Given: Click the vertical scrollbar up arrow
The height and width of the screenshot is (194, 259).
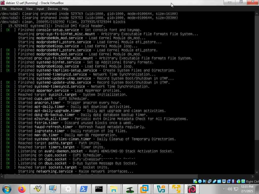Looking at the screenshot, I should coord(257,14).
